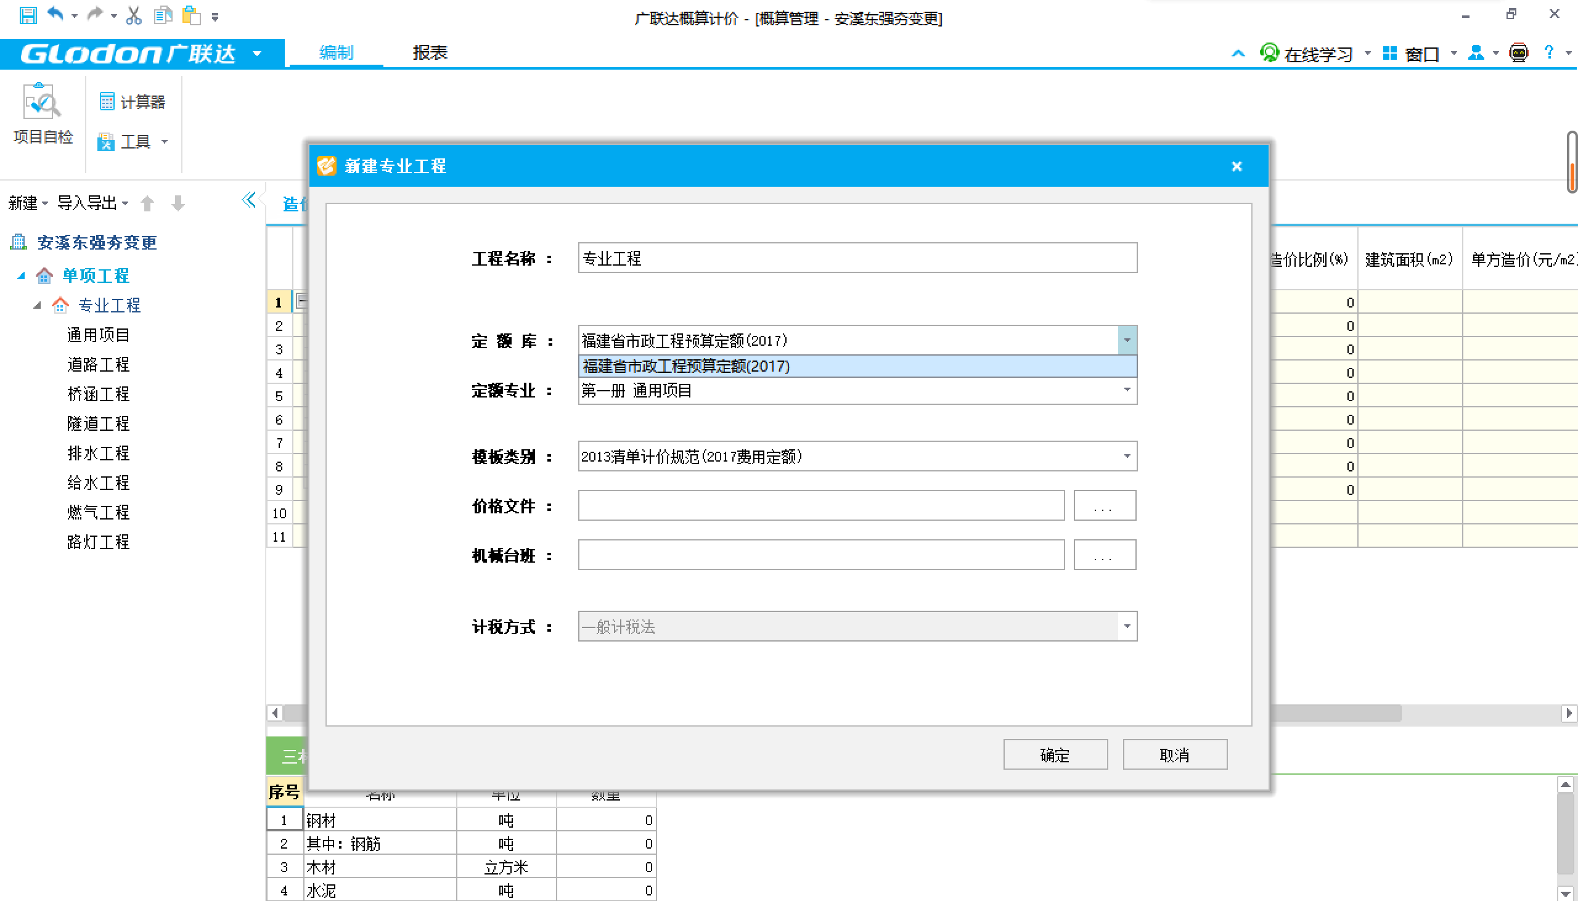Run 项目自检 project self-check

click(x=43, y=114)
